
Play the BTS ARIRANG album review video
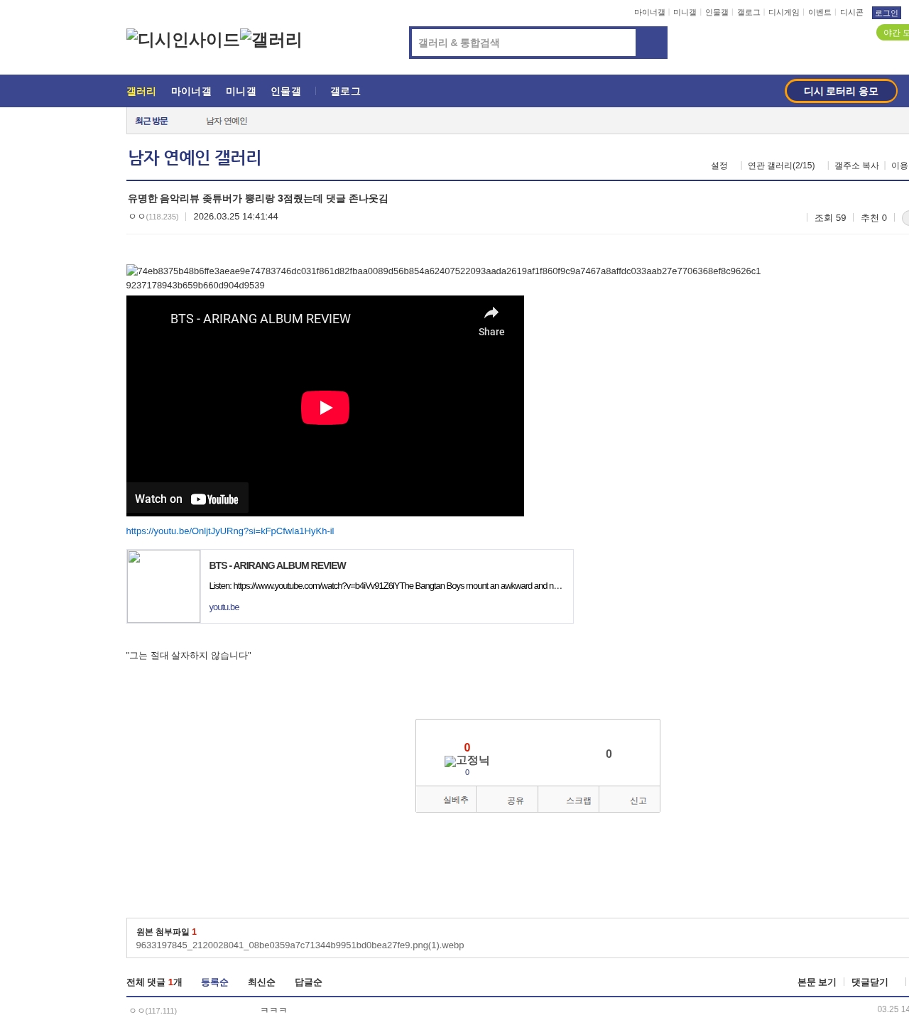(x=325, y=408)
